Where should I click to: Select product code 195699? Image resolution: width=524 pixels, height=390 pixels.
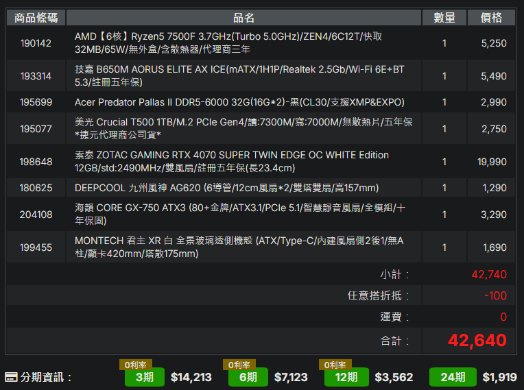point(36,102)
